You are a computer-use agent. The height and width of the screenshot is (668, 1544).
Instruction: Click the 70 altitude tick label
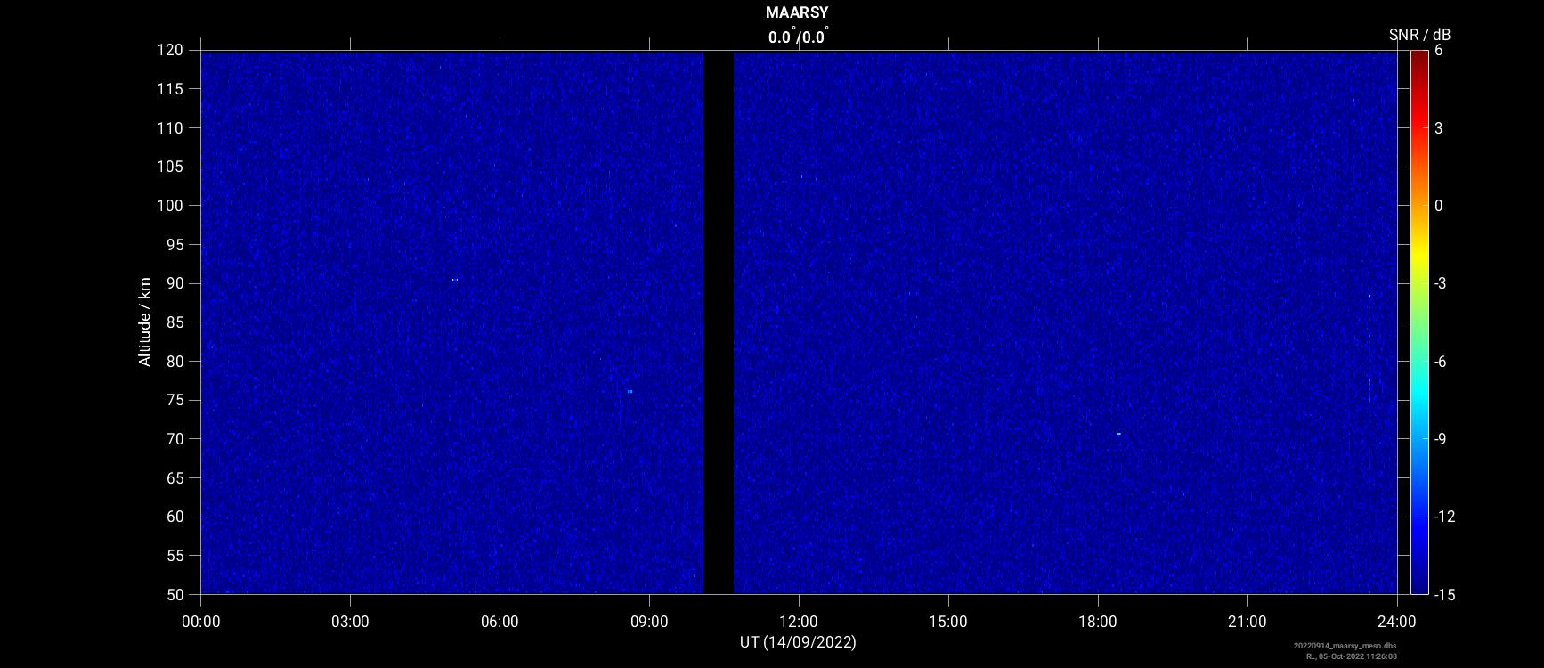(x=175, y=439)
